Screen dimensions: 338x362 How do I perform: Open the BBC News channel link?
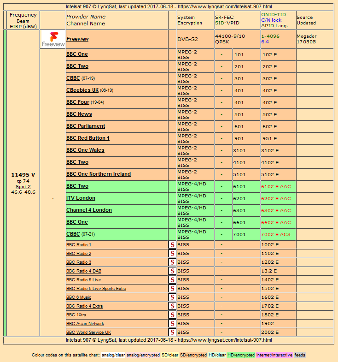(79, 114)
